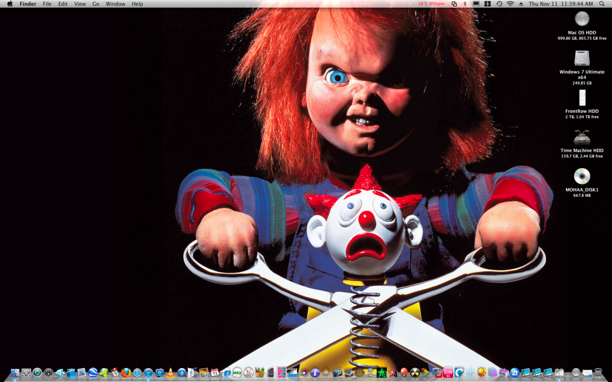Viewport: 612px width, 382px height.
Task: Open Firefox browser in the Dock
Action: point(126,372)
